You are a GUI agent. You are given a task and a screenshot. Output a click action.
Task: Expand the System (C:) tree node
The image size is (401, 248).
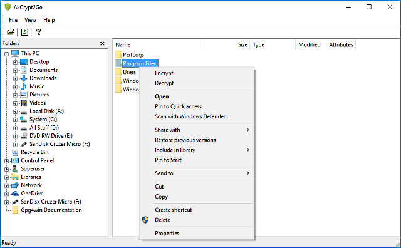click(x=15, y=120)
